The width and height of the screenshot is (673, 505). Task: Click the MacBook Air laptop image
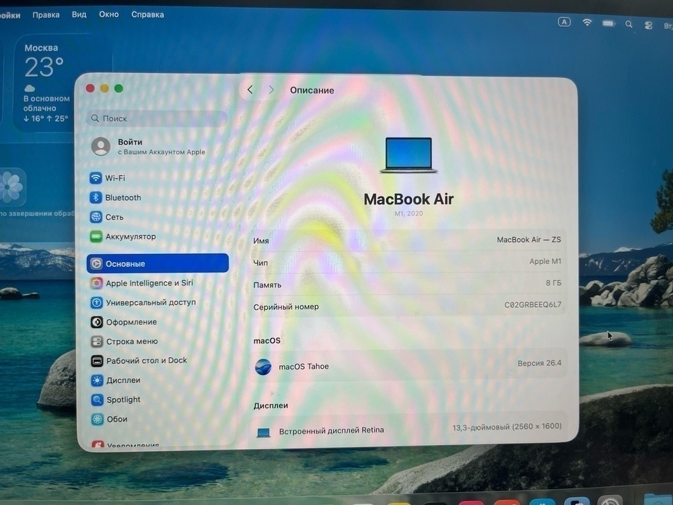[x=409, y=155]
